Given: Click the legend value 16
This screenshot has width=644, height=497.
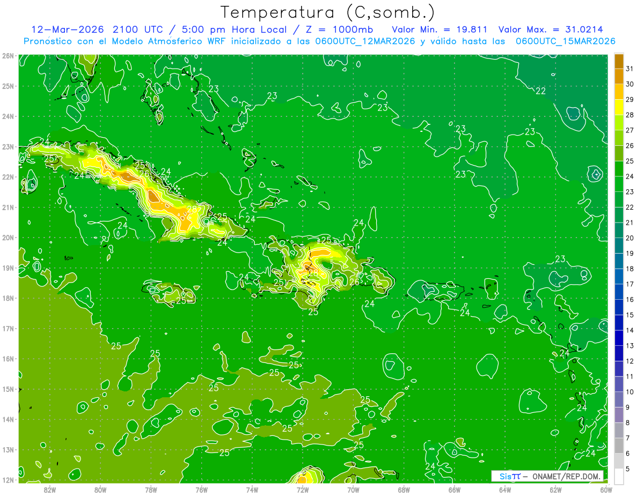Looking at the screenshot, I should 630,300.
